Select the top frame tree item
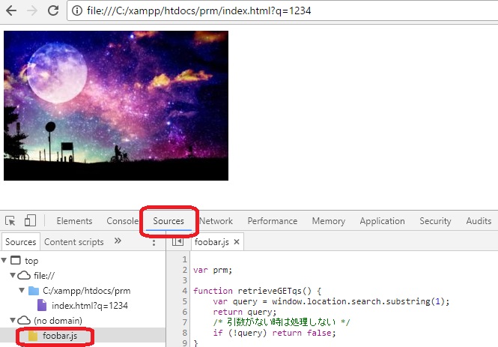Image resolution: width=498 pixels, height=347 pixels. click(x=31, y=261)
